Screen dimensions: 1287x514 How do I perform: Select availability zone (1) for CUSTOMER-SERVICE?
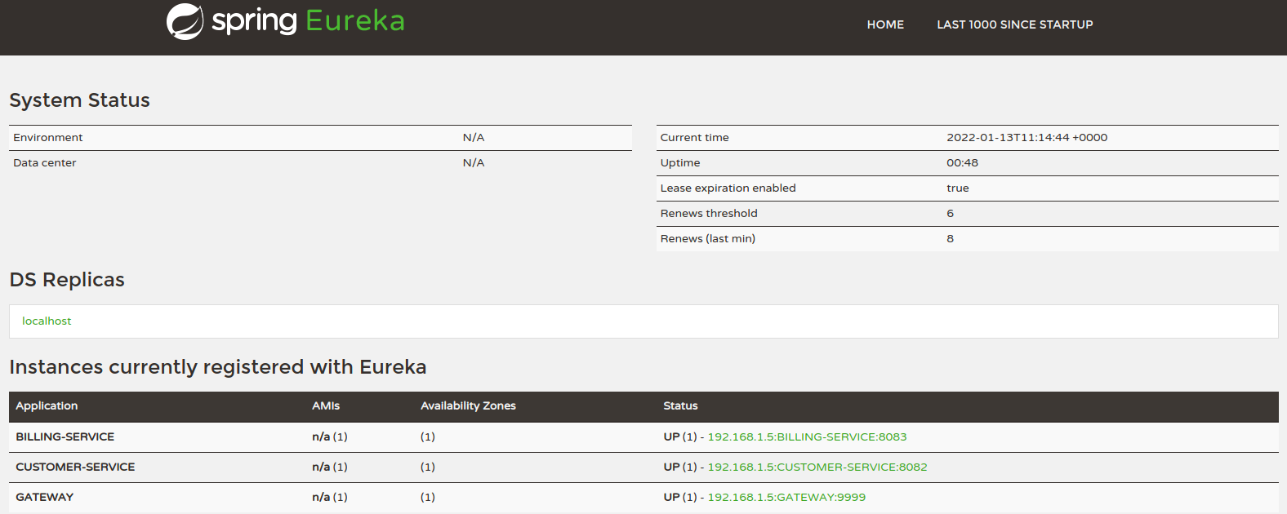pos(428,467)
